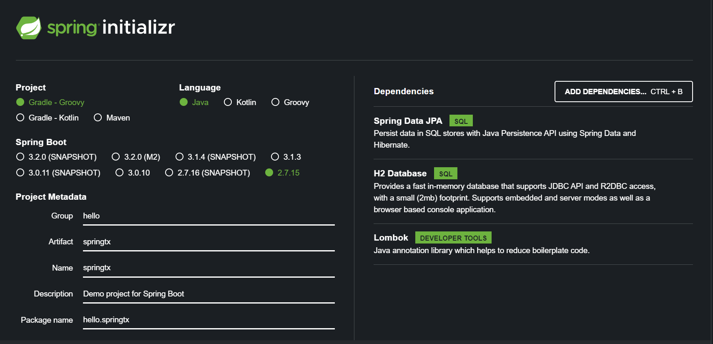Click the Package name field
713x344 pixels.
[x=208, y=320]
